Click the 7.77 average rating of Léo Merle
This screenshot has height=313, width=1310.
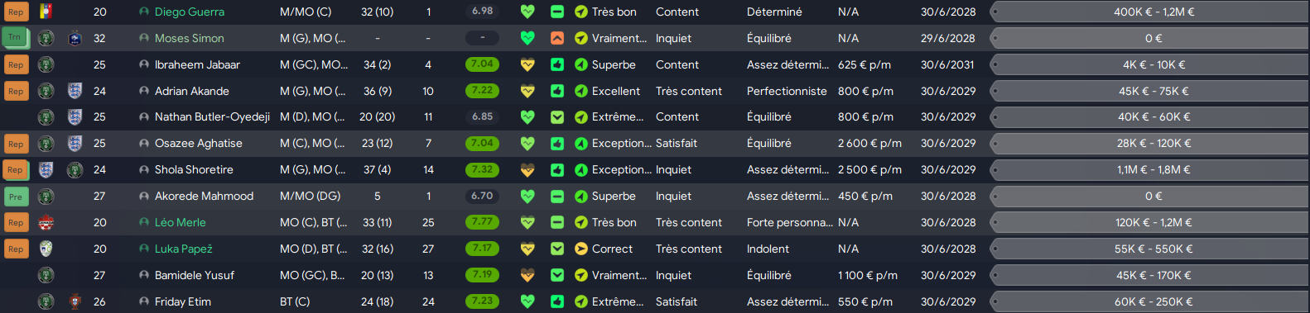coord(482,222)
